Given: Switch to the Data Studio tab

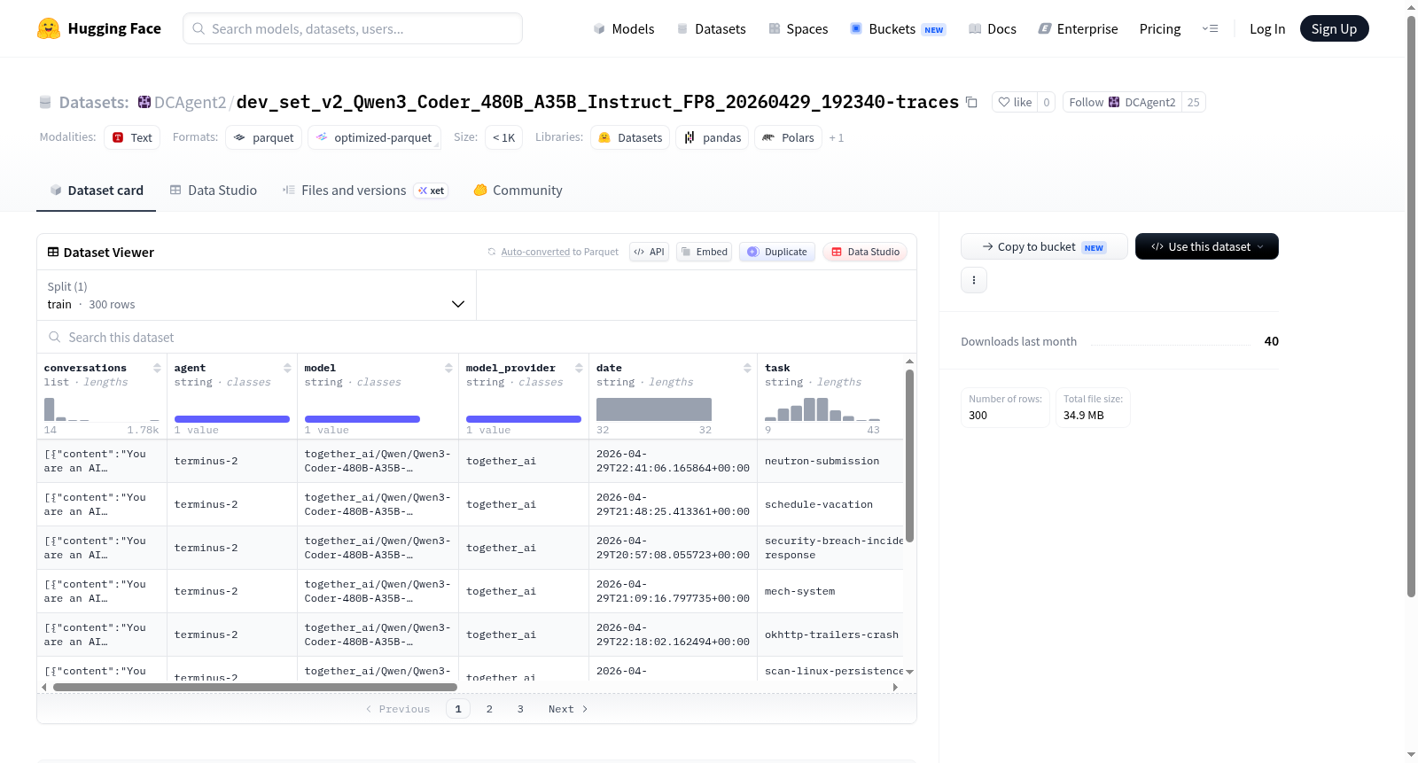Looking at the screenshot, I should coord(213,191).
